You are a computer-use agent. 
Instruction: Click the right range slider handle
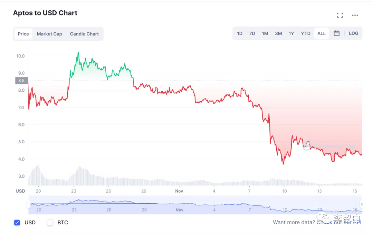tap(361, 205)
